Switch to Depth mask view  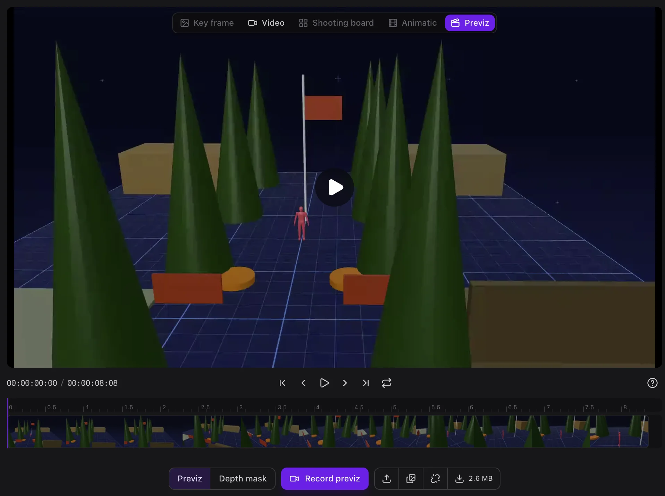click(x=243, y=479)
